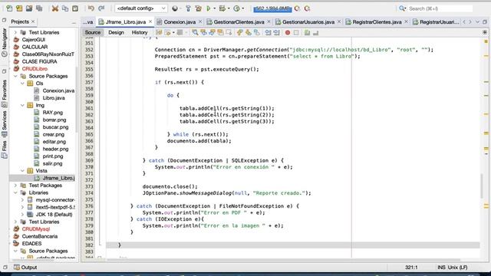Image resolution: width=491 pixels, height=276 pixels.
Task: Click the Find Selection magnifier icon
Action: click(x=195, y=32)
